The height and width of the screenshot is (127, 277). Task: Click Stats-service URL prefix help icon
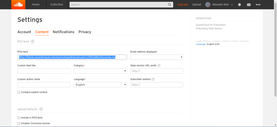coord(159,66)
